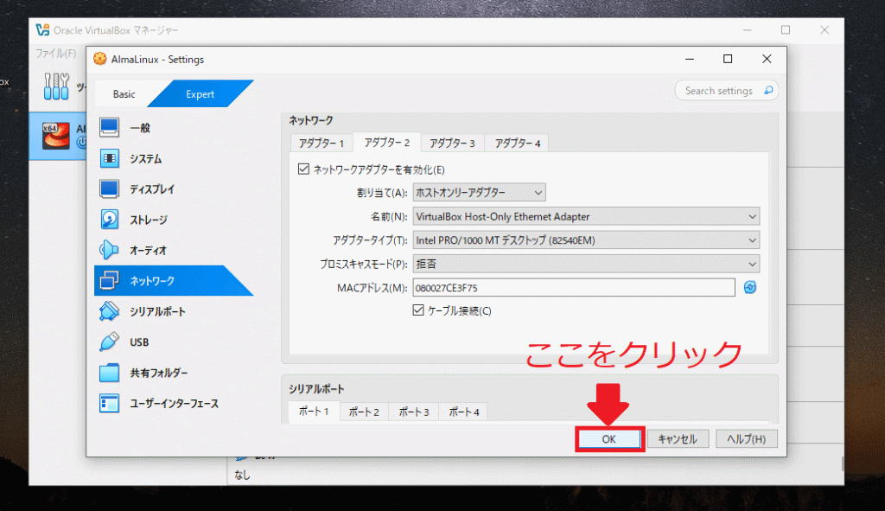Select the 共有フォルダー folder icon
The image size is (885, 511).
coord(109,373)
